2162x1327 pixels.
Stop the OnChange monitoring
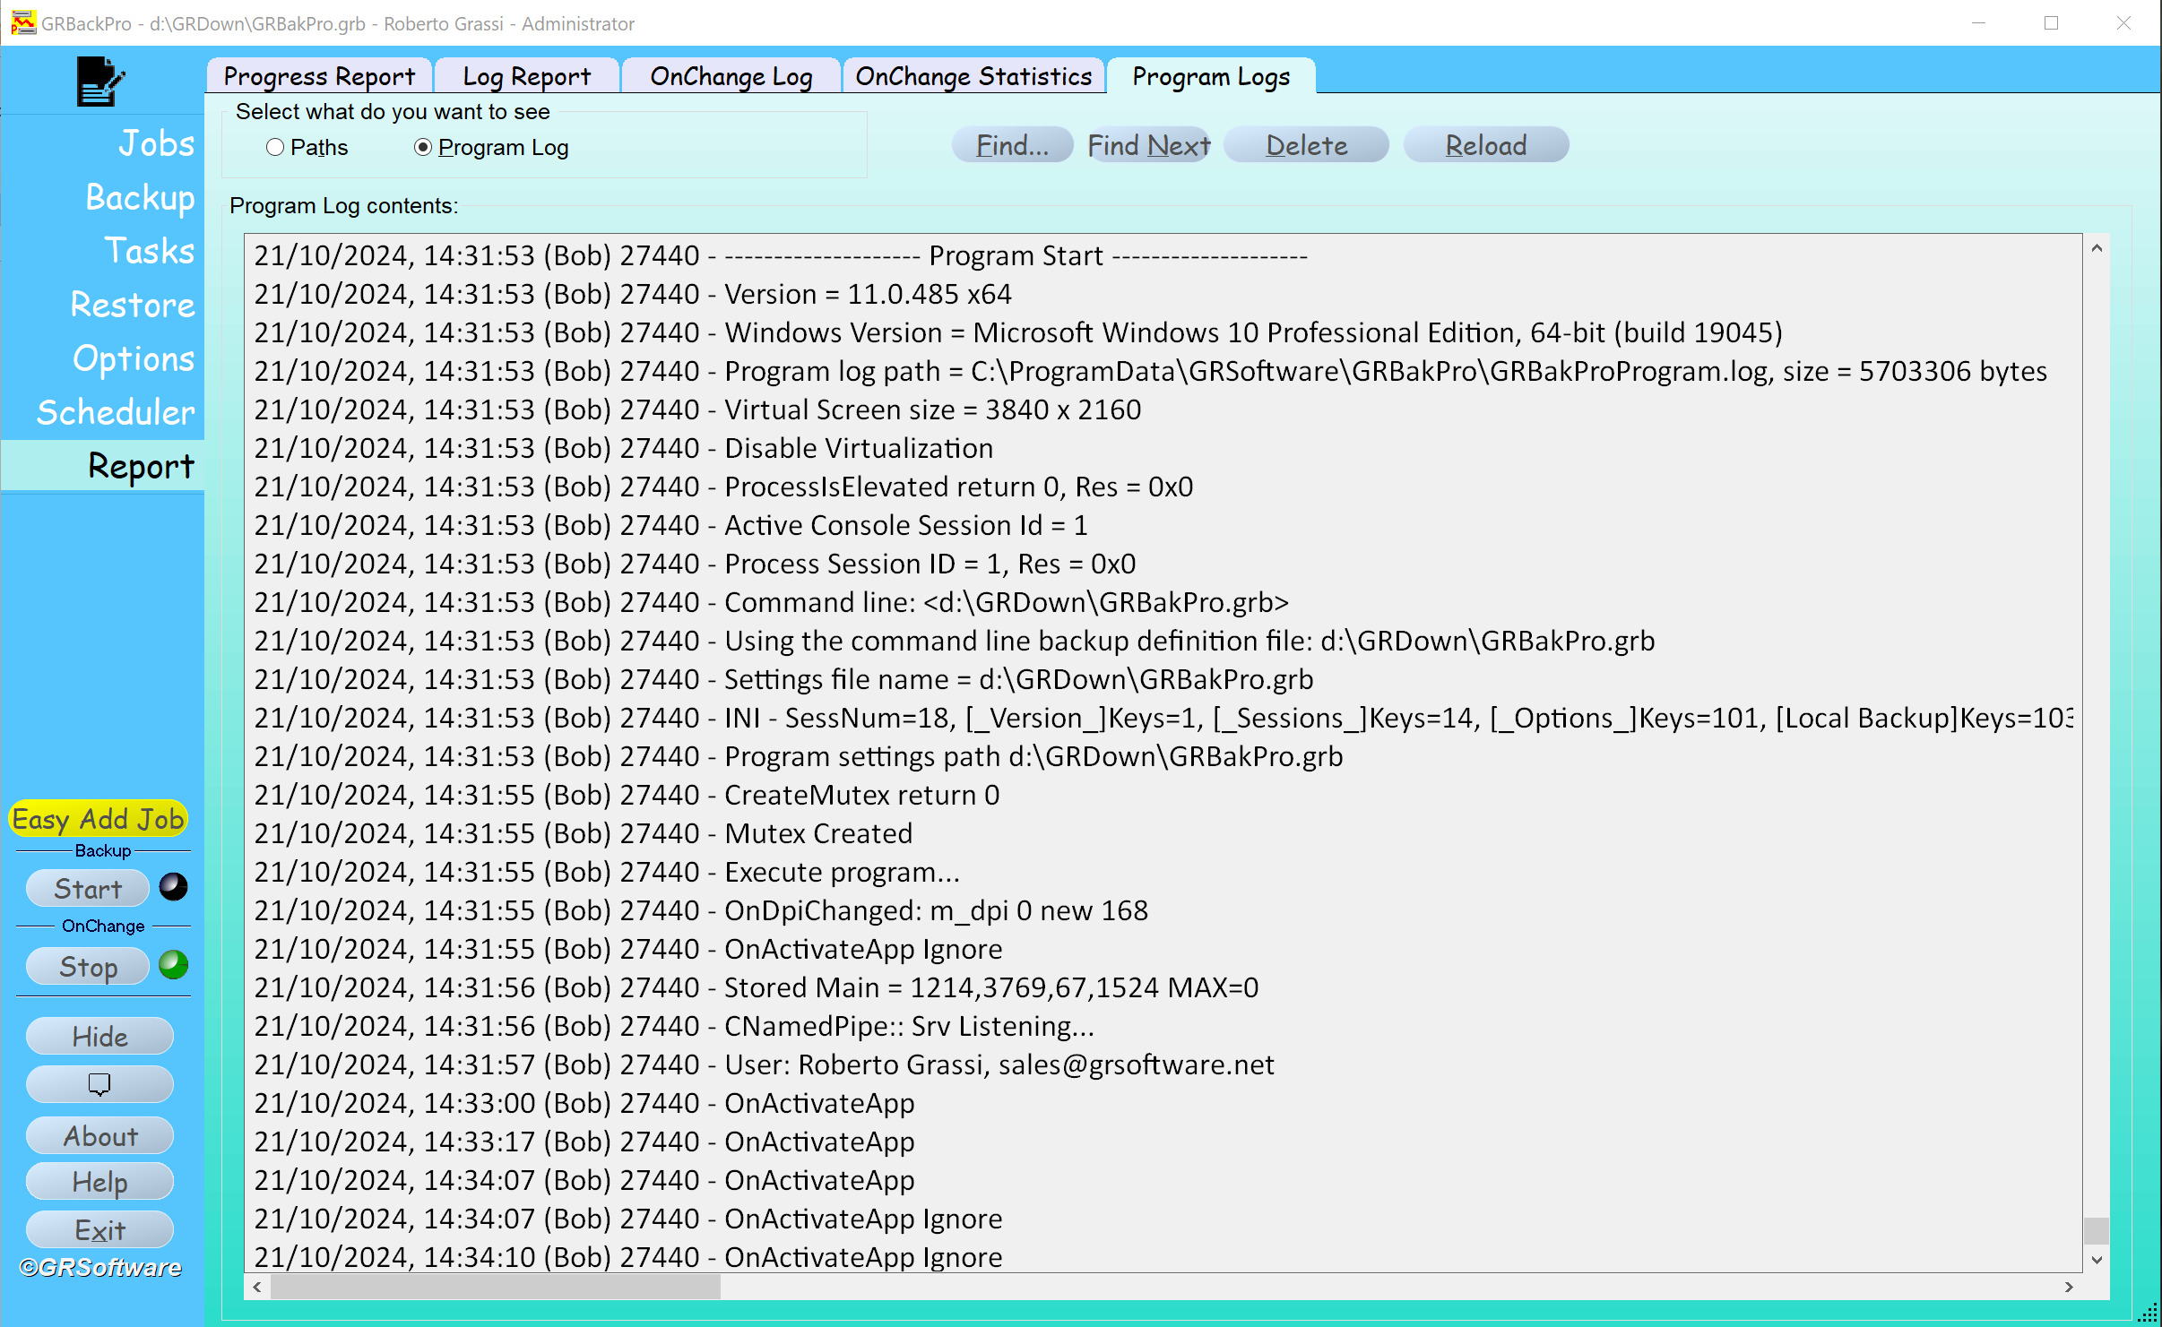point(88,967)
